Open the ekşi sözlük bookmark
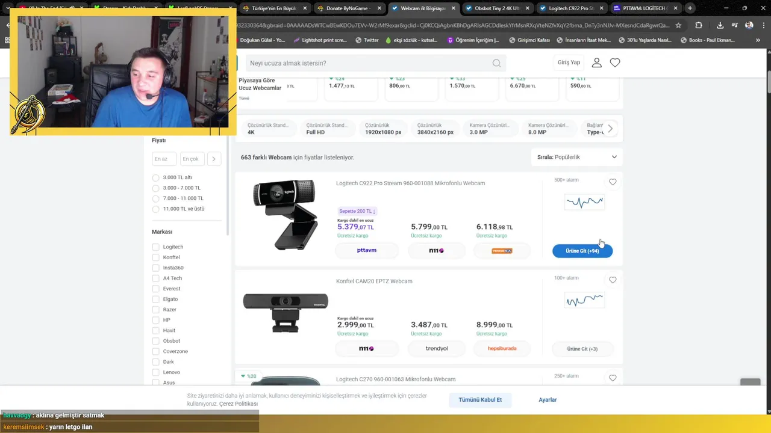771x433 pixels. (x=411, y=40)
